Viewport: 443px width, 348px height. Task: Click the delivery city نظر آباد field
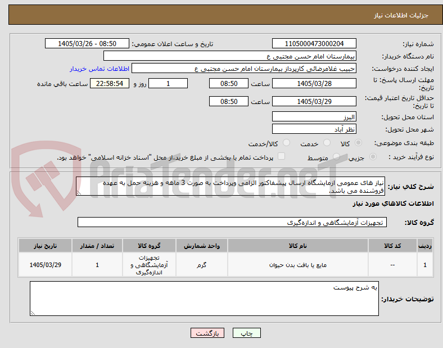pyautogui.click(x=314, y=129)
